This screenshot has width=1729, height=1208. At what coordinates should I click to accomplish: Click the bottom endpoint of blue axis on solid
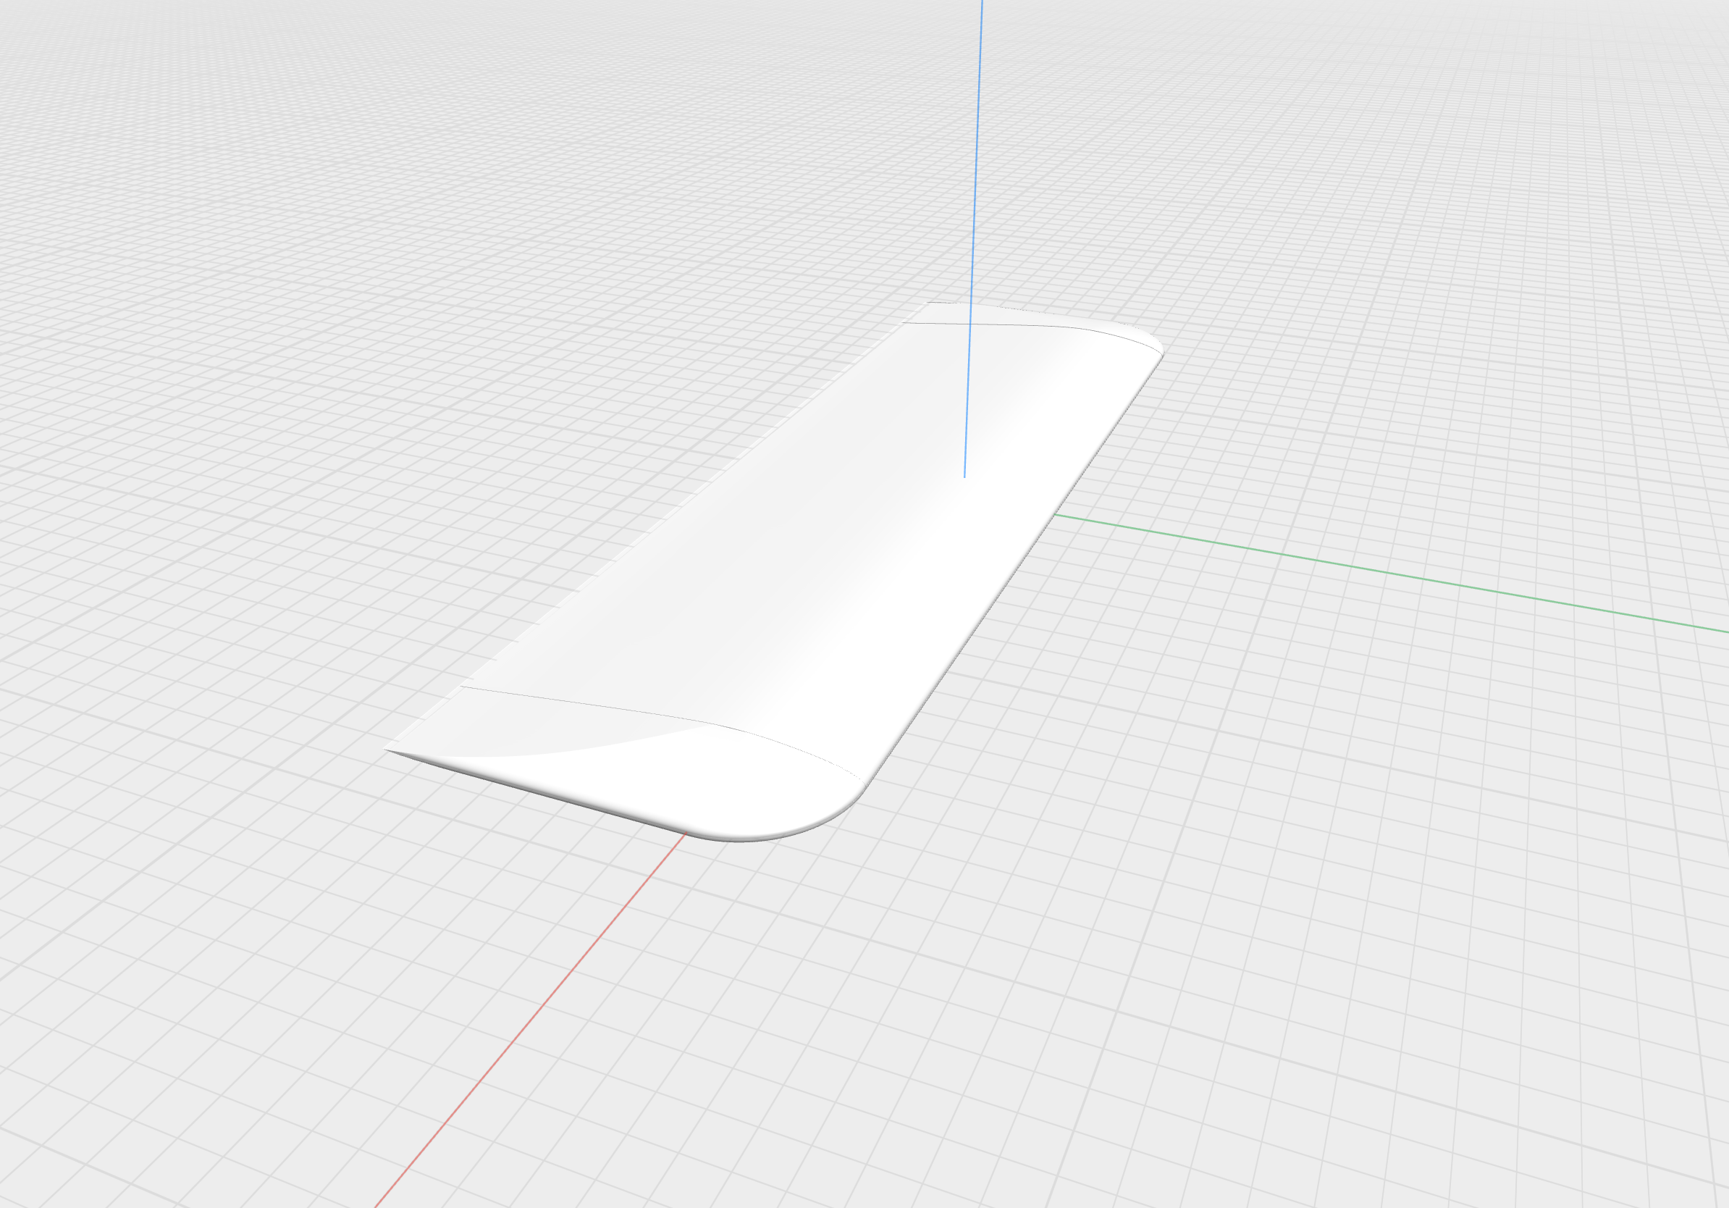click(x=964, y=477)
